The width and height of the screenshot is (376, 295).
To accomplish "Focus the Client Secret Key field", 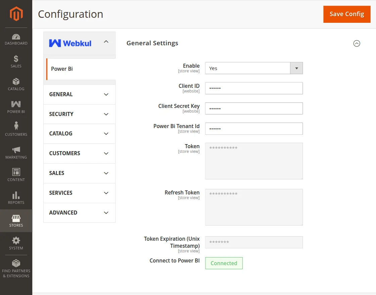I will click(254, 109).
